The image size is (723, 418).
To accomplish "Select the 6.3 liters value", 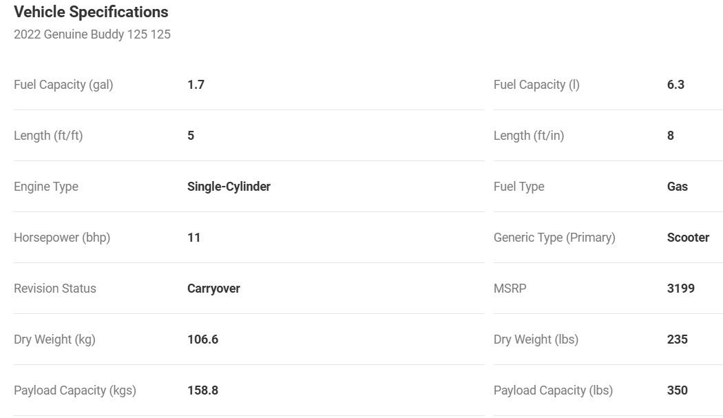I will 675,85.
